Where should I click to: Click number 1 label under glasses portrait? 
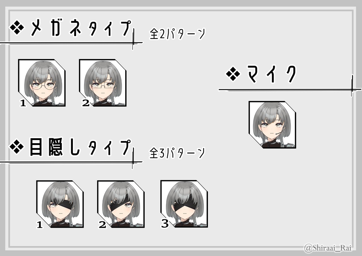click(x=23, y=103)
